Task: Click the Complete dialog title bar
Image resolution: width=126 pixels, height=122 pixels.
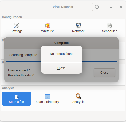Action: point(61,43)
